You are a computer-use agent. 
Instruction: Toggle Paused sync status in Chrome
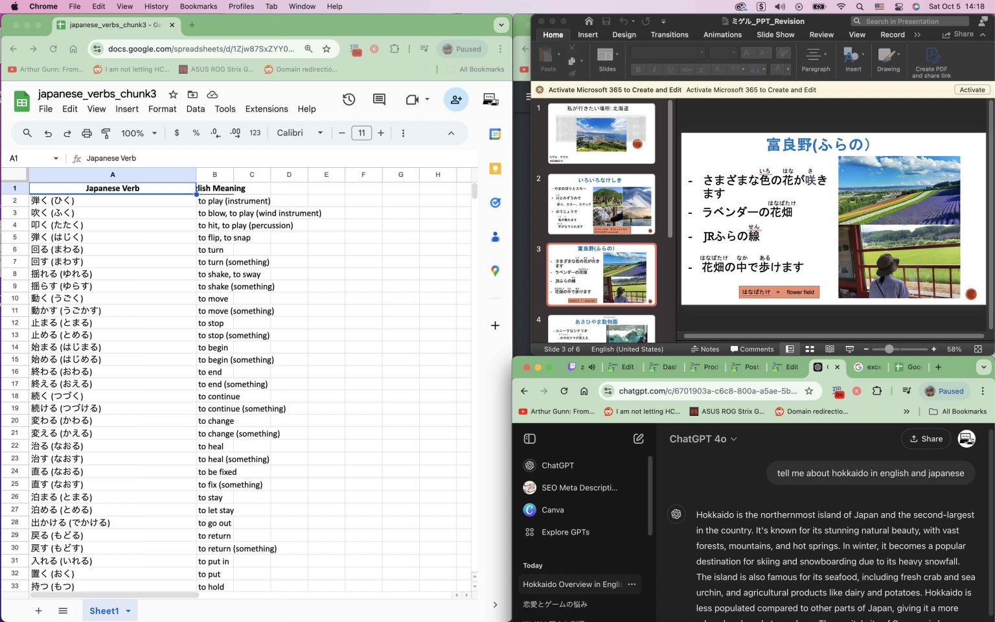pos(462,49)
